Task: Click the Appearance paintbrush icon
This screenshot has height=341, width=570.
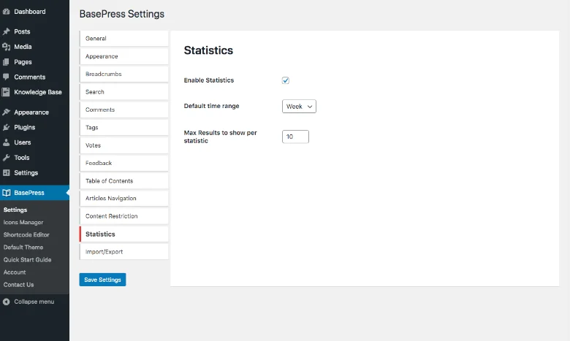Action: pos(6,112)
